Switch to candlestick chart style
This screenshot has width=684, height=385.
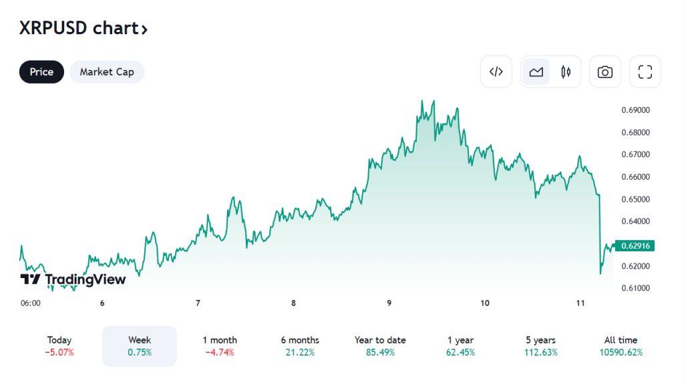(566, 72)
